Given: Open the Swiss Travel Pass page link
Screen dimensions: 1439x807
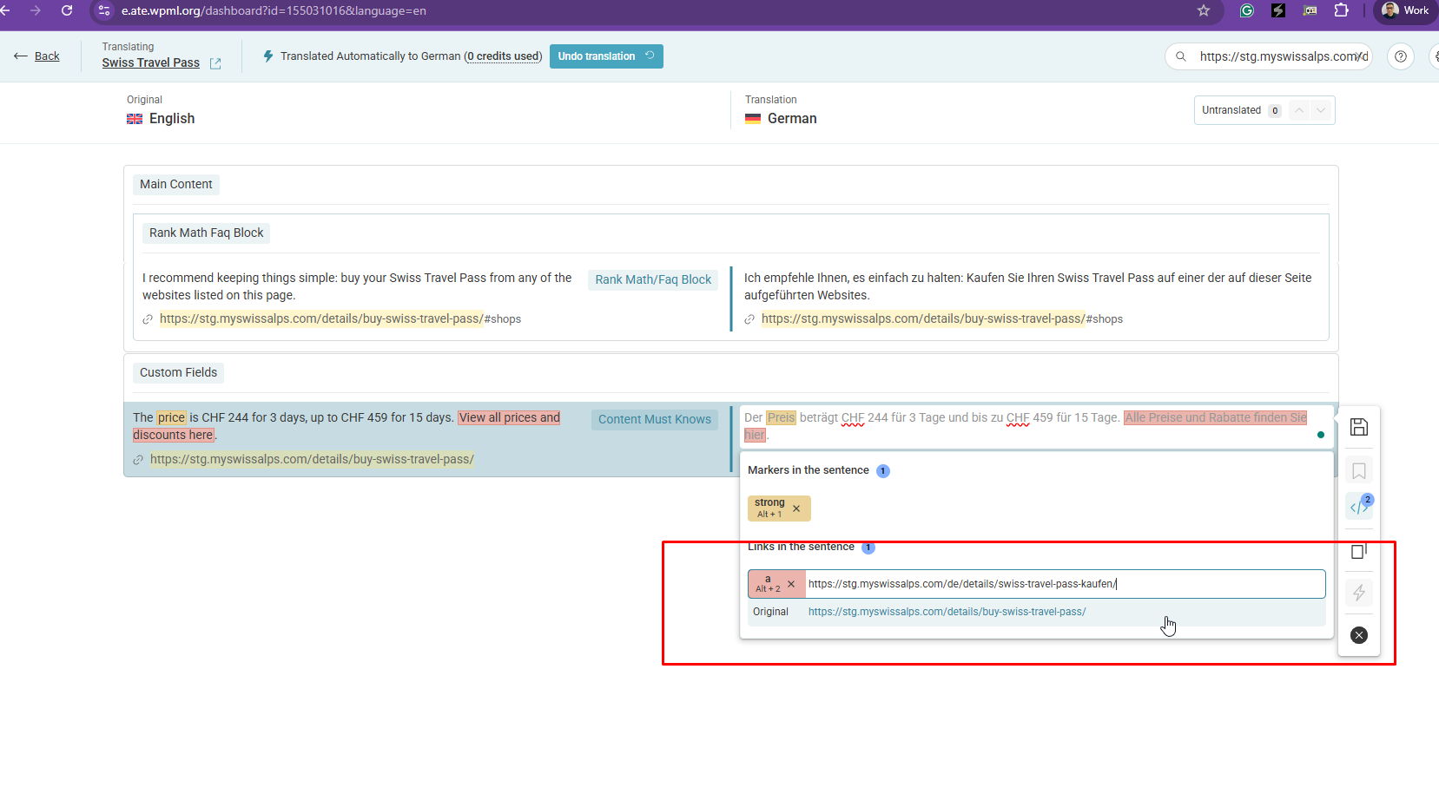Looking at the screenshot, I should [x=151, y=62].
